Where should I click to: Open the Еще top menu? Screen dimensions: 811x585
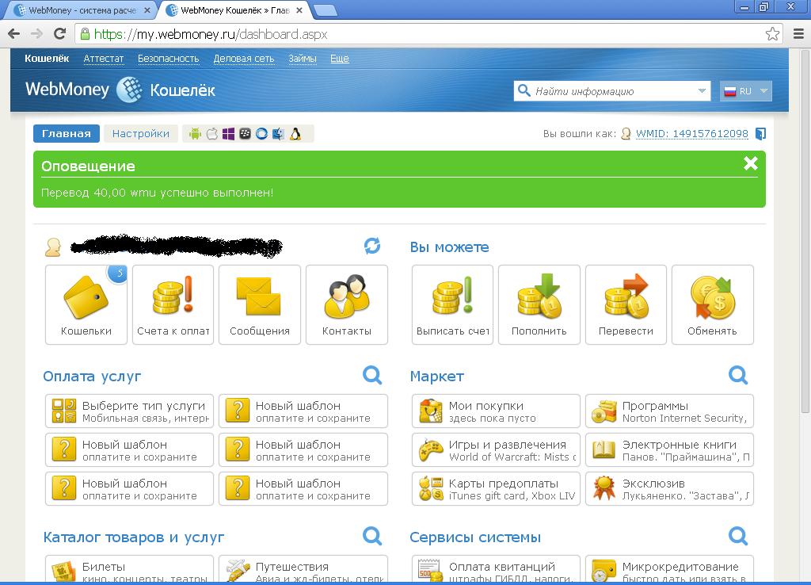click(x=339, y=59)
